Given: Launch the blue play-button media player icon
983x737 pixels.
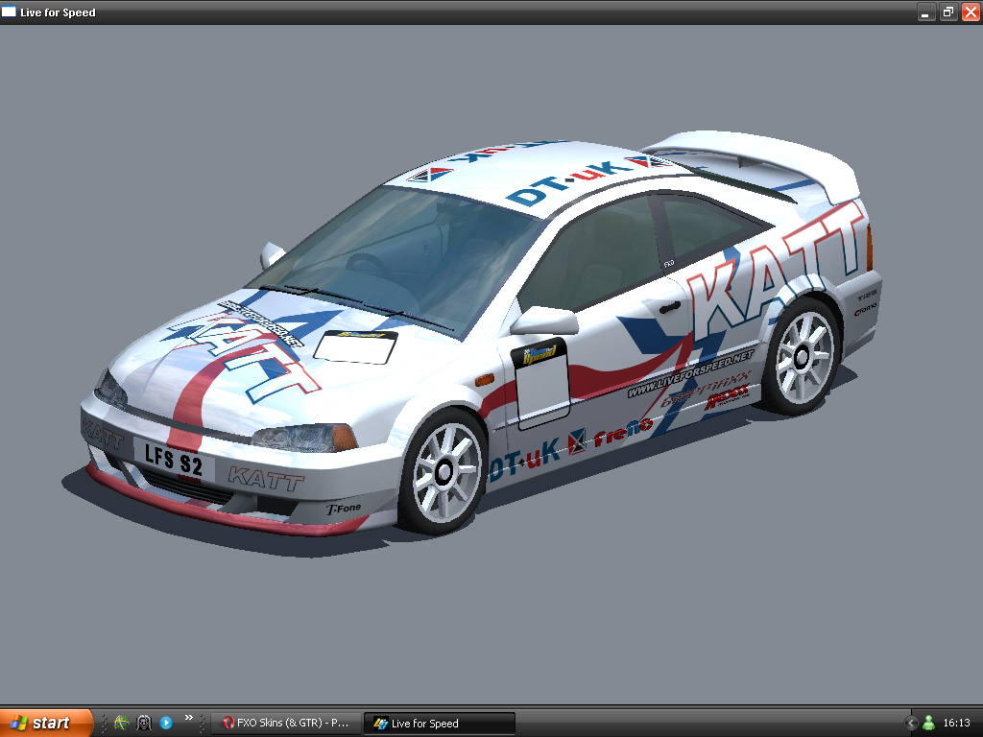Looking at the screenshot, I should pos(166,723).
